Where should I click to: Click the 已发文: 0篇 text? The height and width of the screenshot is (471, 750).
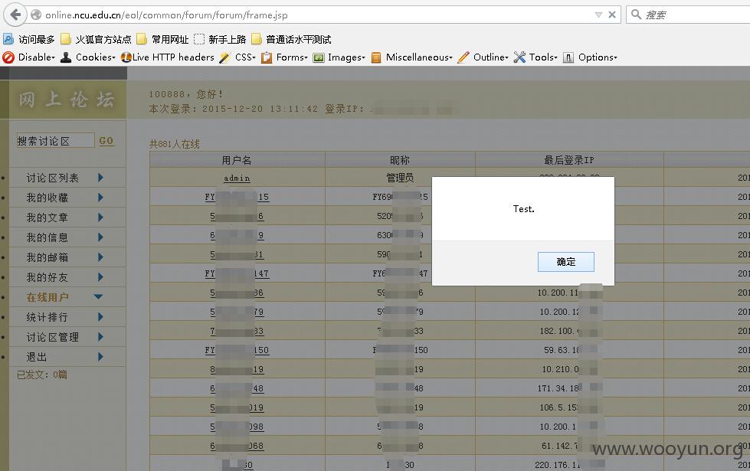click(42, 375)
